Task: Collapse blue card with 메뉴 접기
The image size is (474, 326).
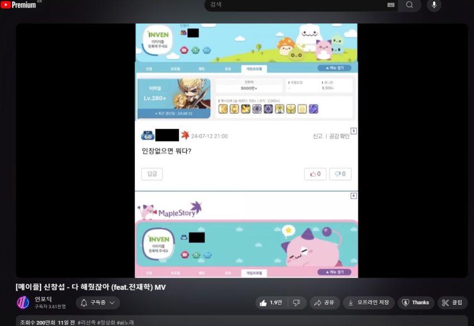Action: (335, 68)
